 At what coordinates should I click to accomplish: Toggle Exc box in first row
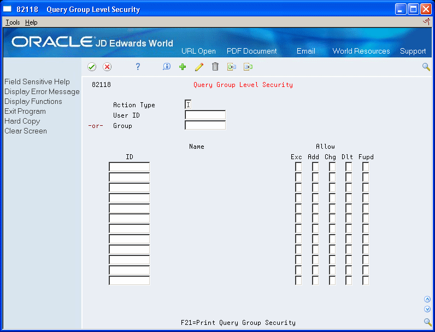pyautogui.click(x=298, y=167)
